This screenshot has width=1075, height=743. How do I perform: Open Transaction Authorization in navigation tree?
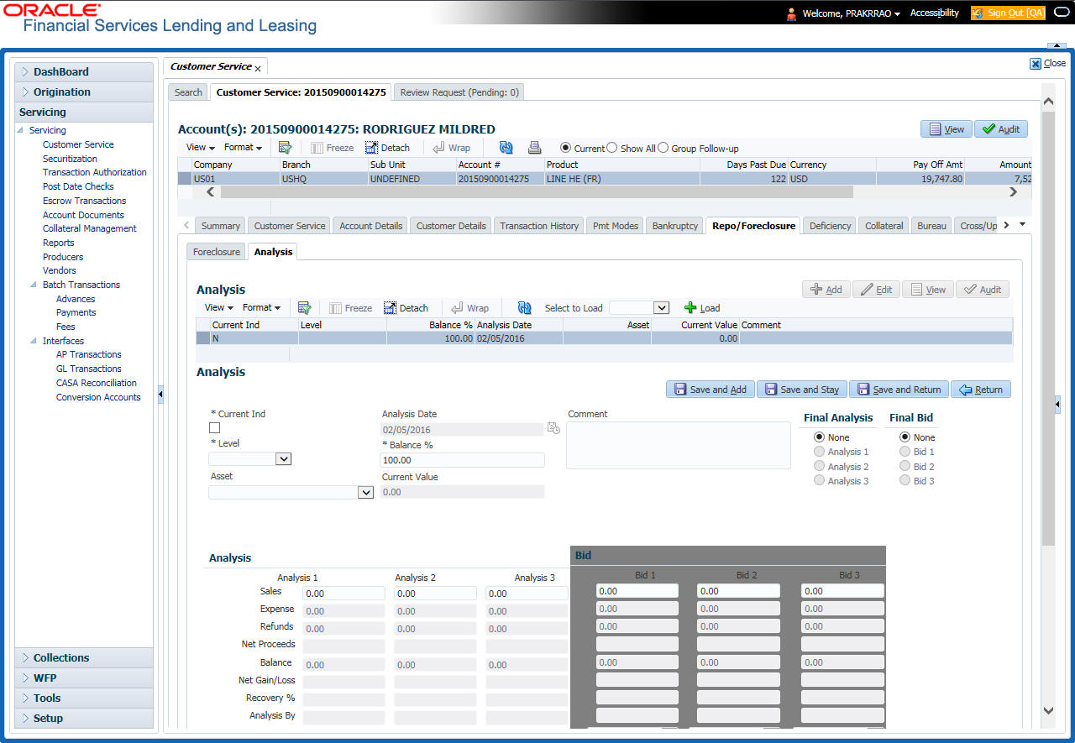95,172
